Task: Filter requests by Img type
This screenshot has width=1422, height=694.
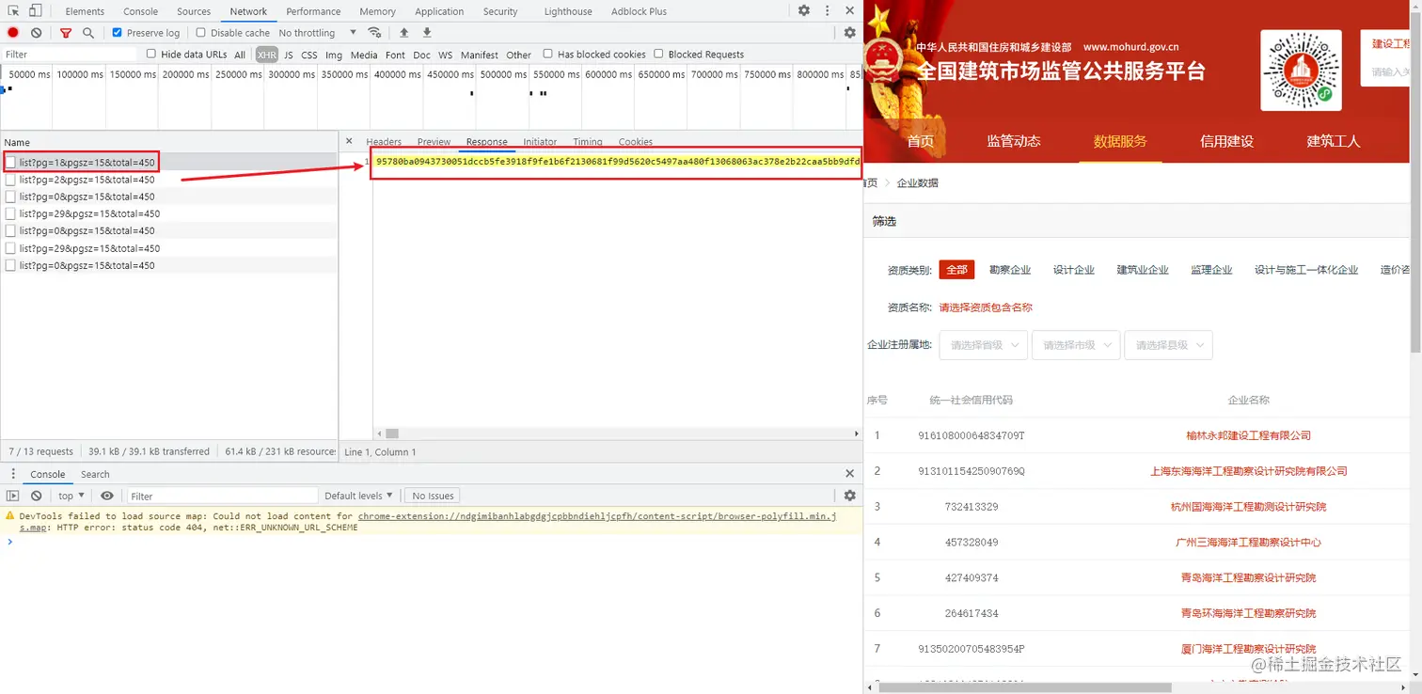Action: (334, 55)
